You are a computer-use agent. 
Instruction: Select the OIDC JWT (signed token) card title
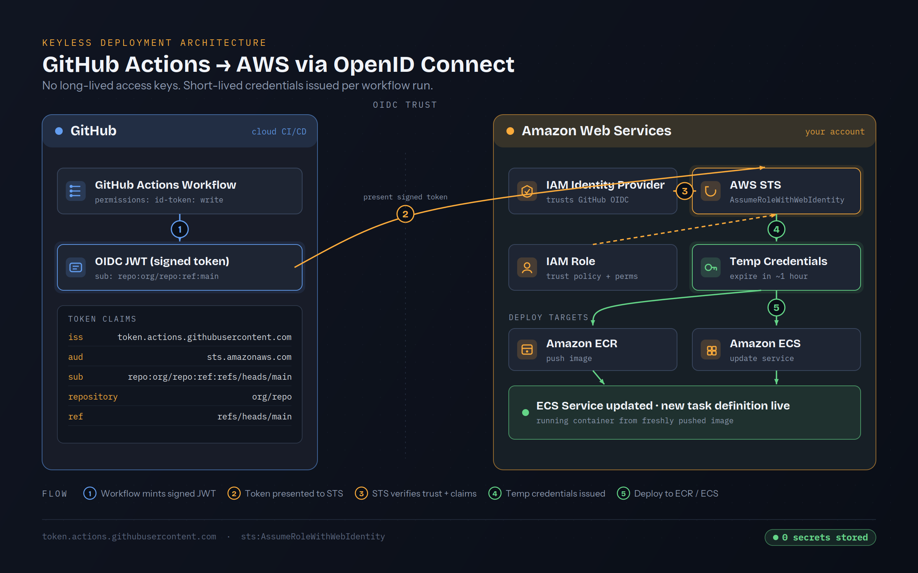pyautogui.click(x=162, y=261)
